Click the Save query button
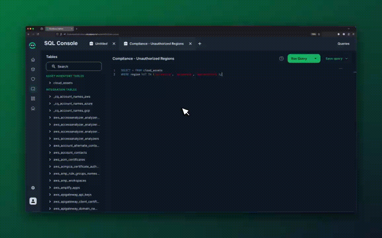Image resolution: width=382 pixels, height=238 pixels. [x=334, y=59]
